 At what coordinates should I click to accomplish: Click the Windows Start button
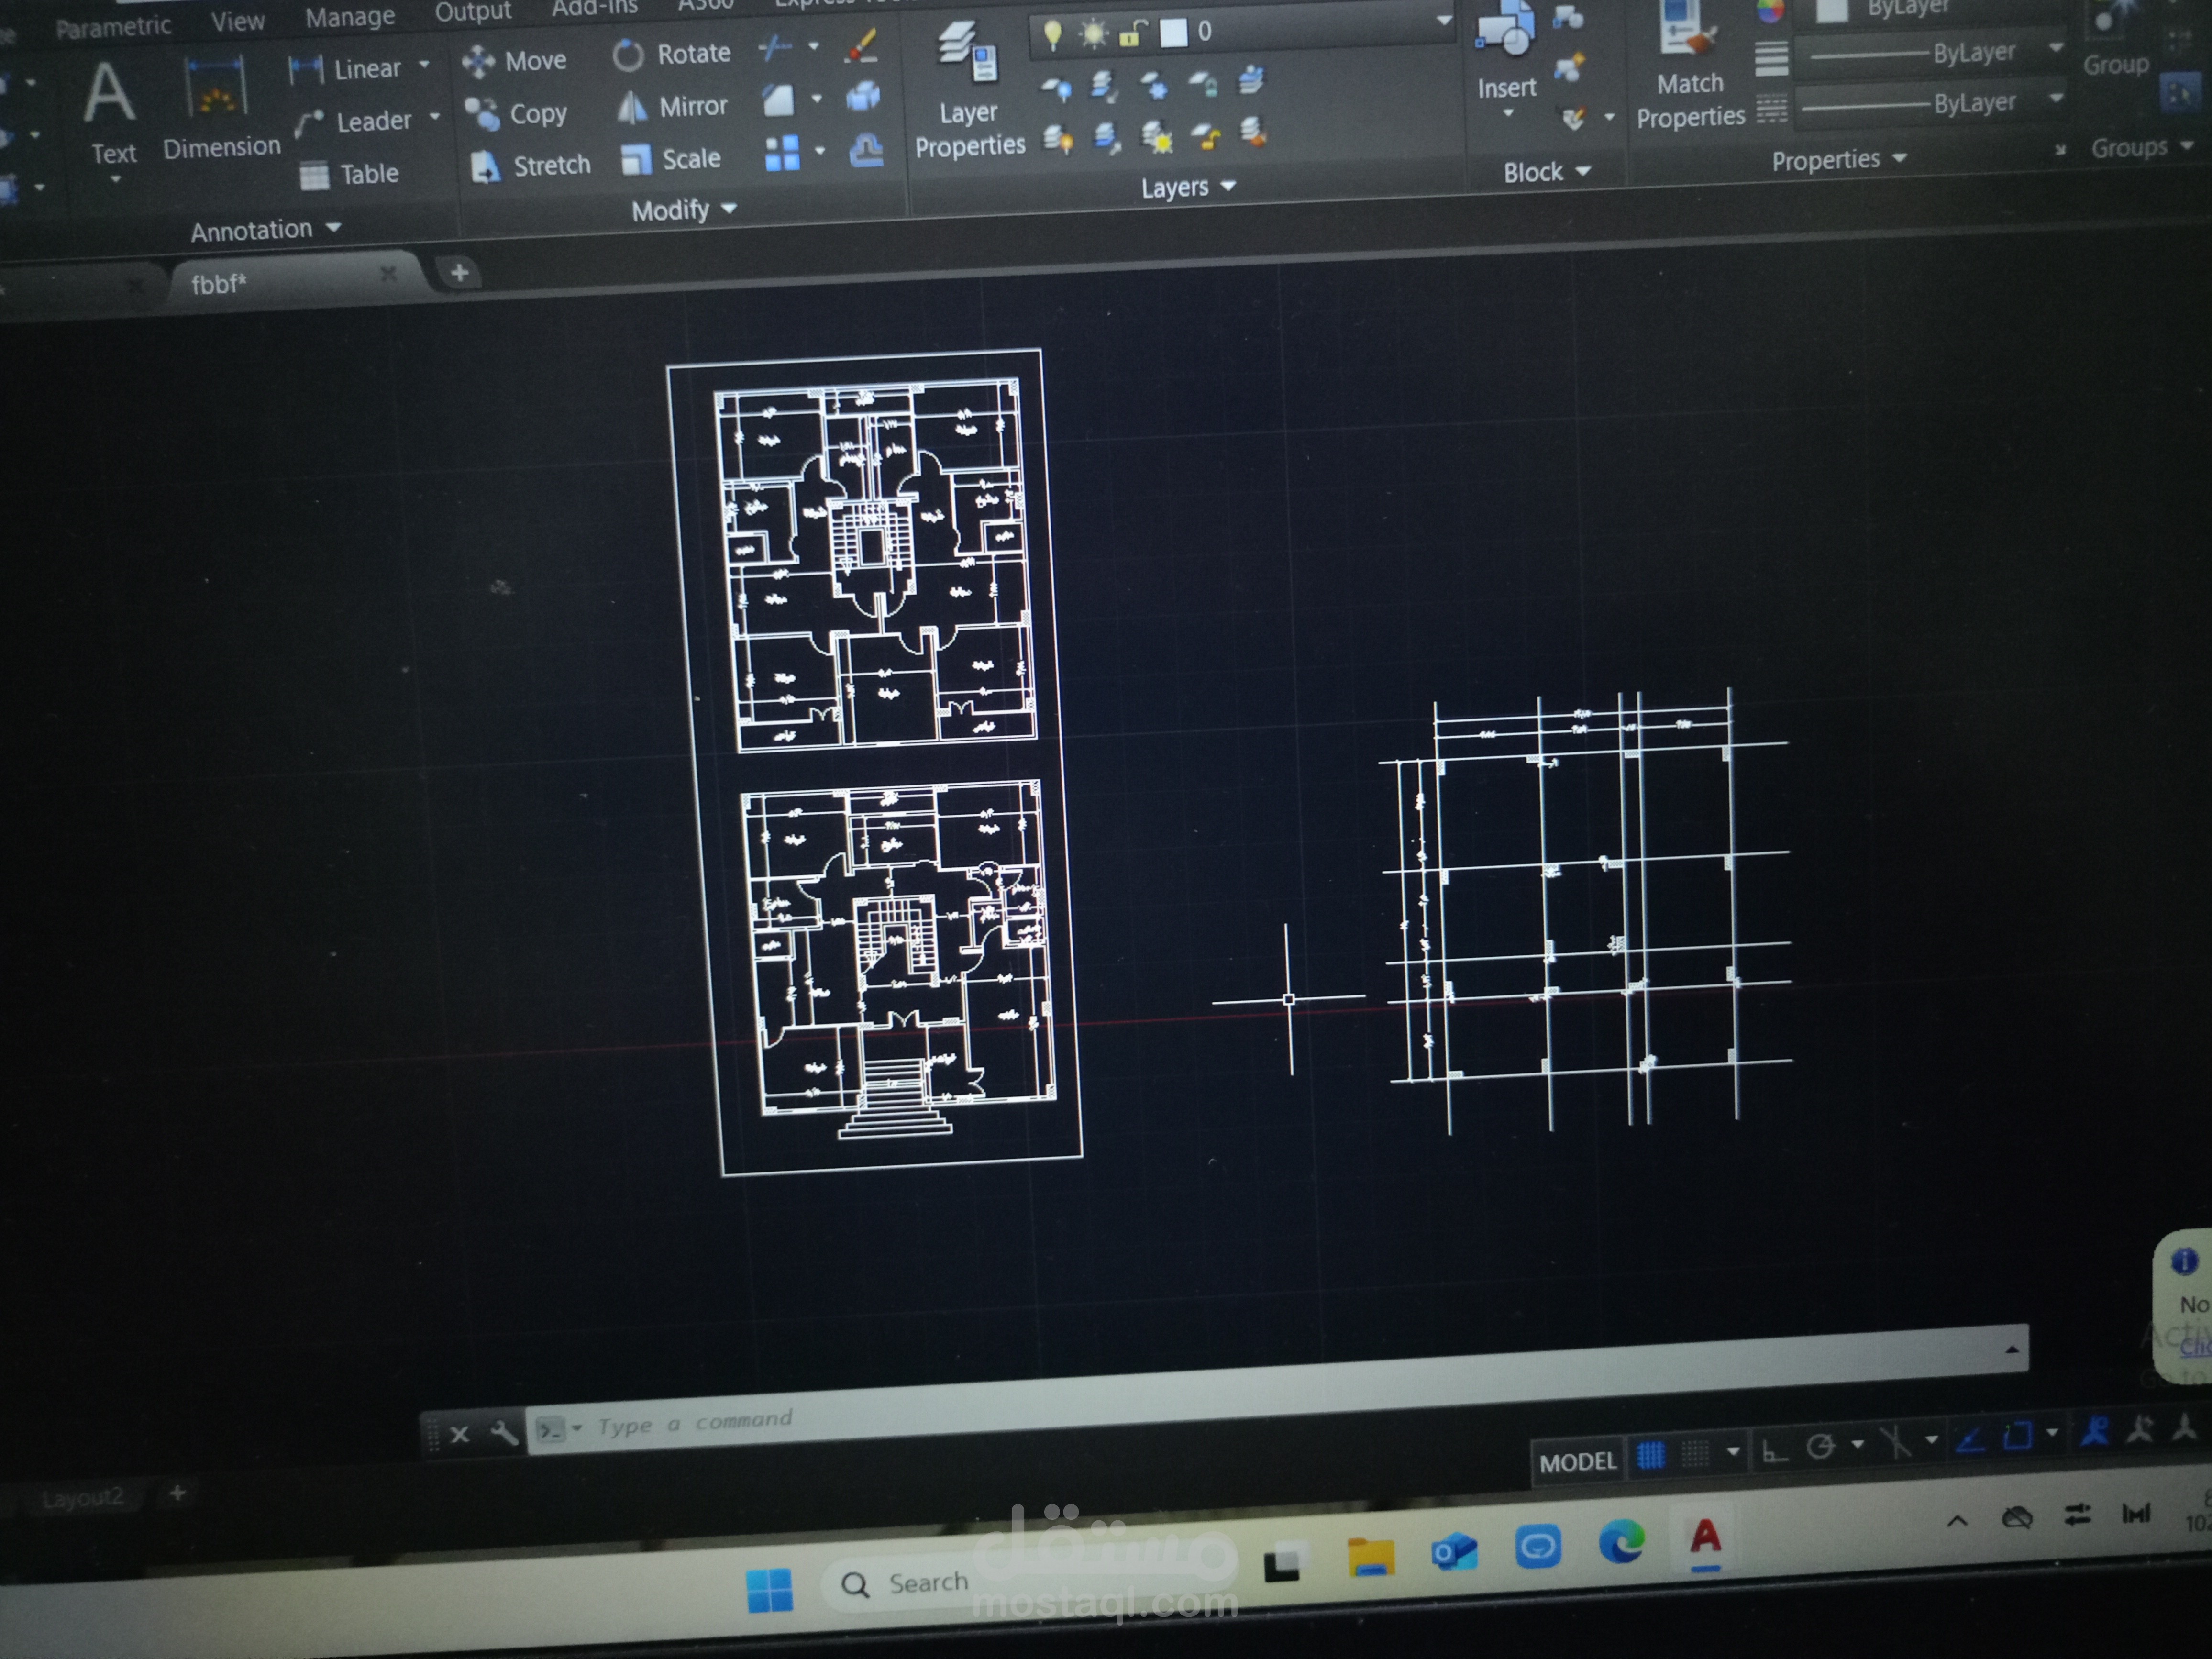[770, 1590]
